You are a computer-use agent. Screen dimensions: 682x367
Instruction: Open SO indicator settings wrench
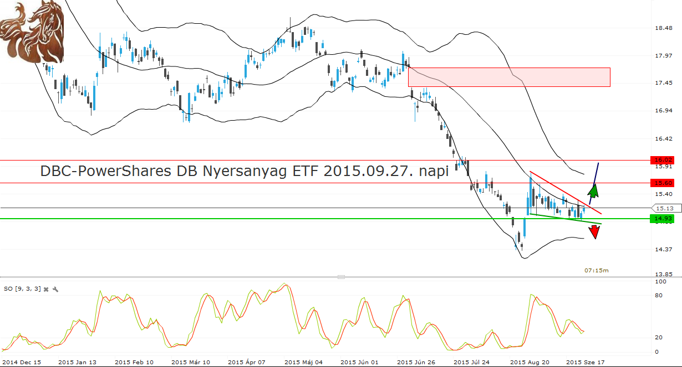(55, 289)
